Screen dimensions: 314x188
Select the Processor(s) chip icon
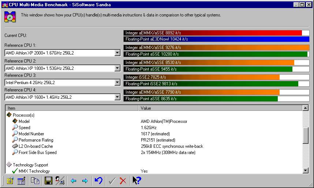[9, 115]
